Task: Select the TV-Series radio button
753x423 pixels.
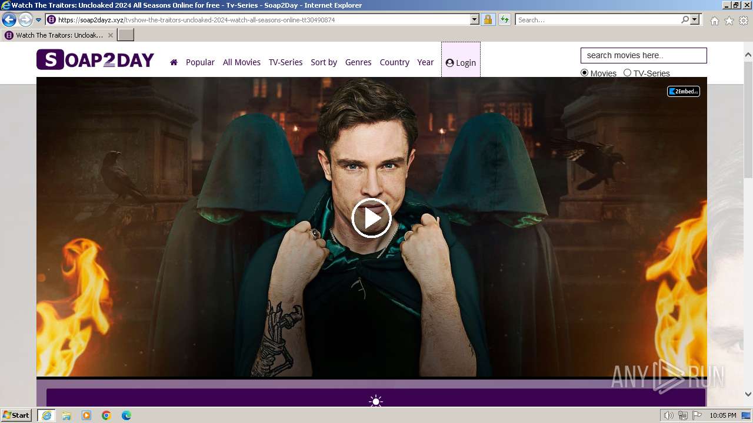Action: click(x=627, y=73)
